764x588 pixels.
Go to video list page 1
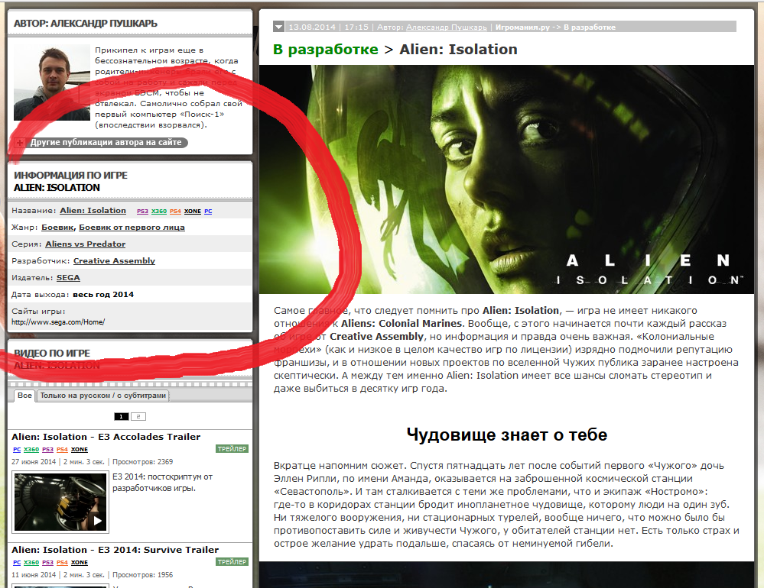122,416
